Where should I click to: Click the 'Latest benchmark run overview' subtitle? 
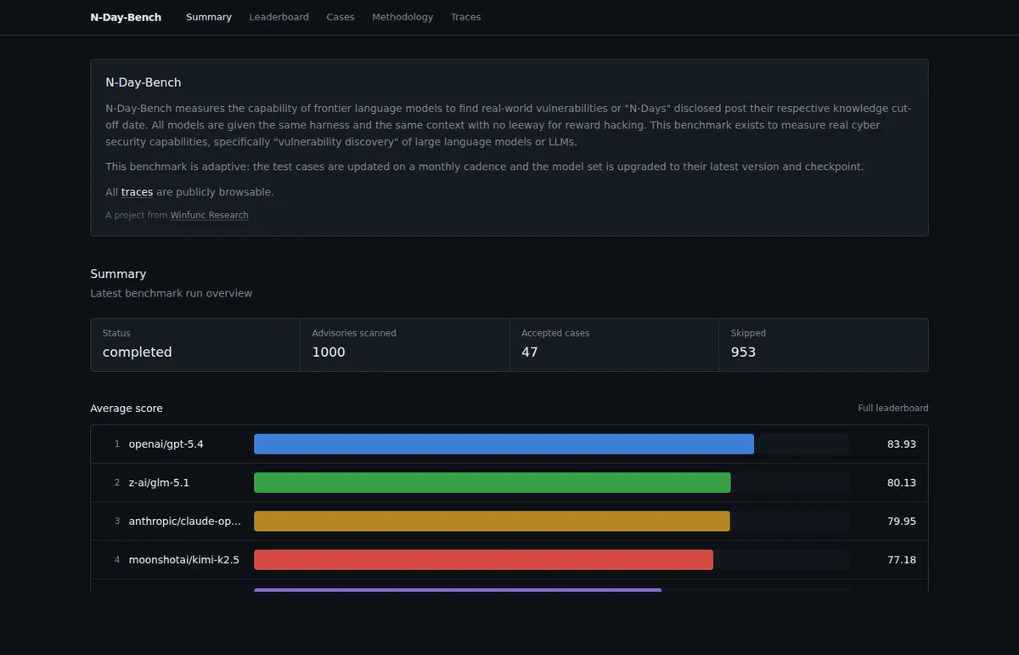[x=172, y=293]
